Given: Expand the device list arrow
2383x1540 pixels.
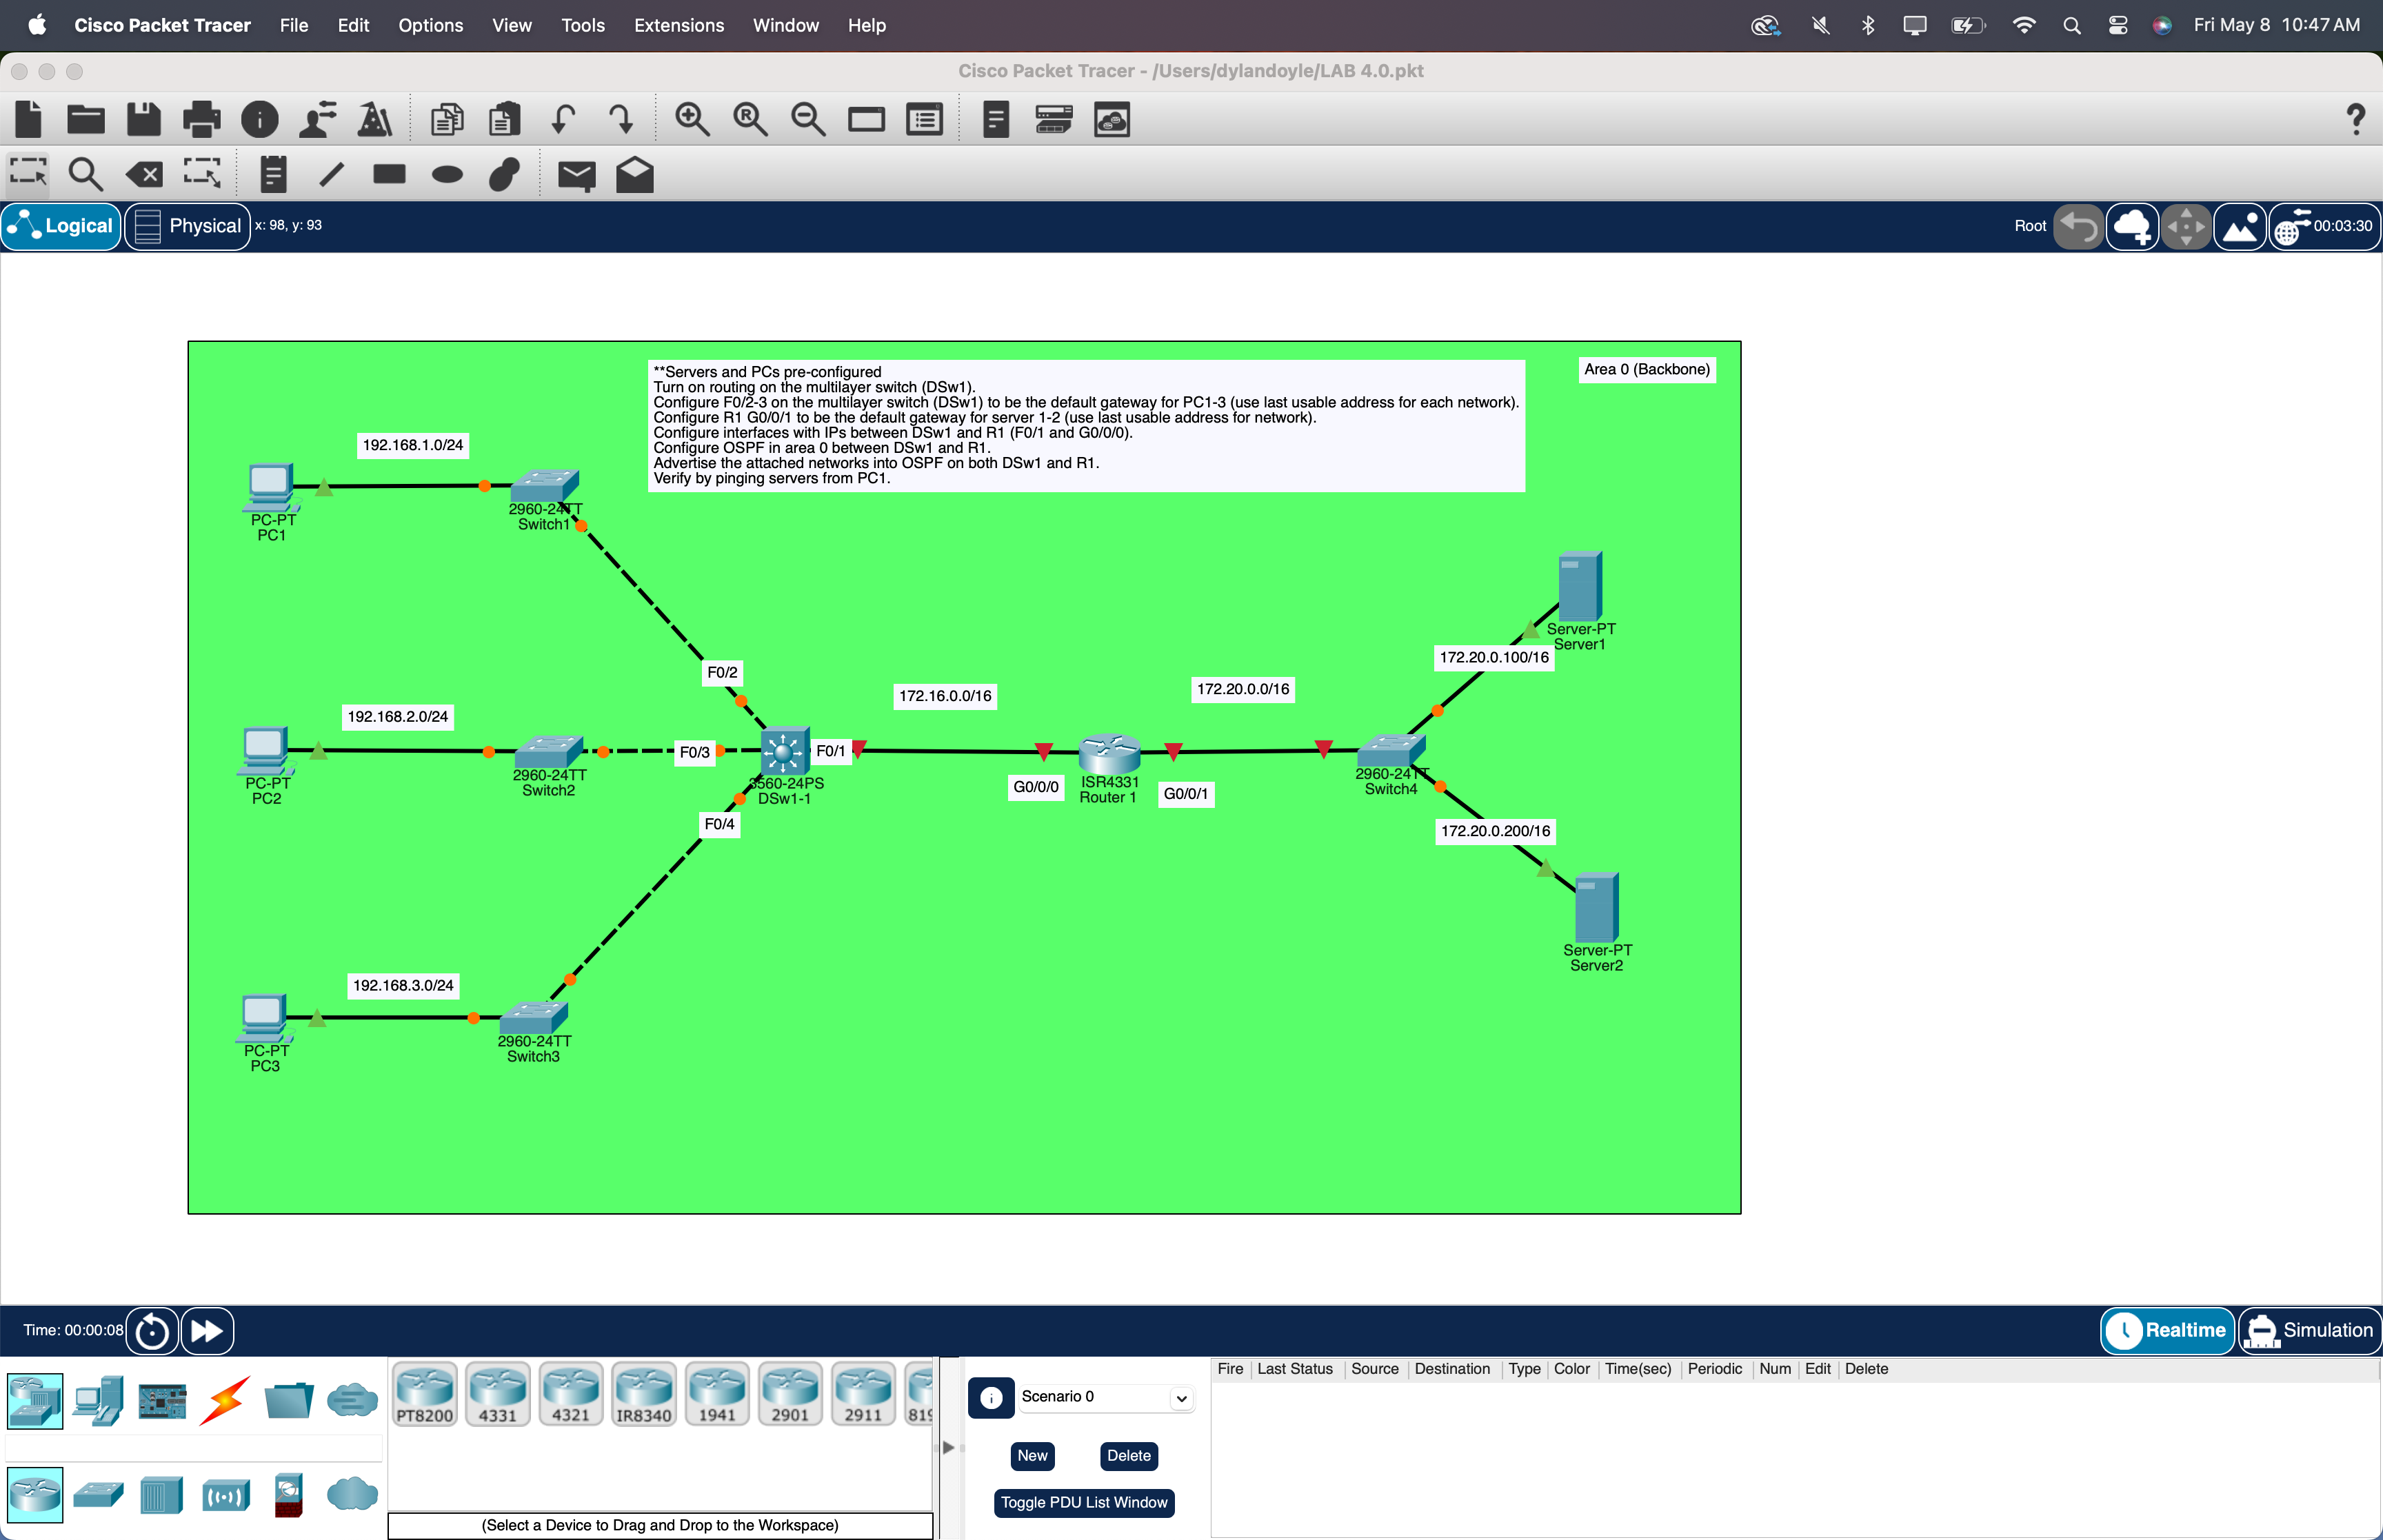Looking at the screenshot, I should pos(948,1447).
